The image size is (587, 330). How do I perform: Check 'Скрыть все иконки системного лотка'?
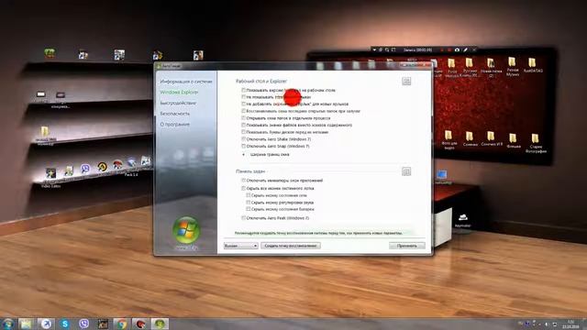point(244,188)
